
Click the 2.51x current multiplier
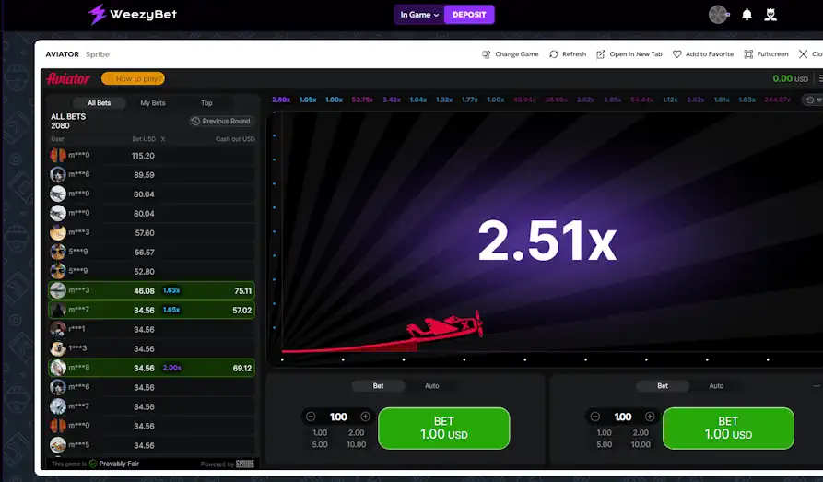(x=547, y=241)
